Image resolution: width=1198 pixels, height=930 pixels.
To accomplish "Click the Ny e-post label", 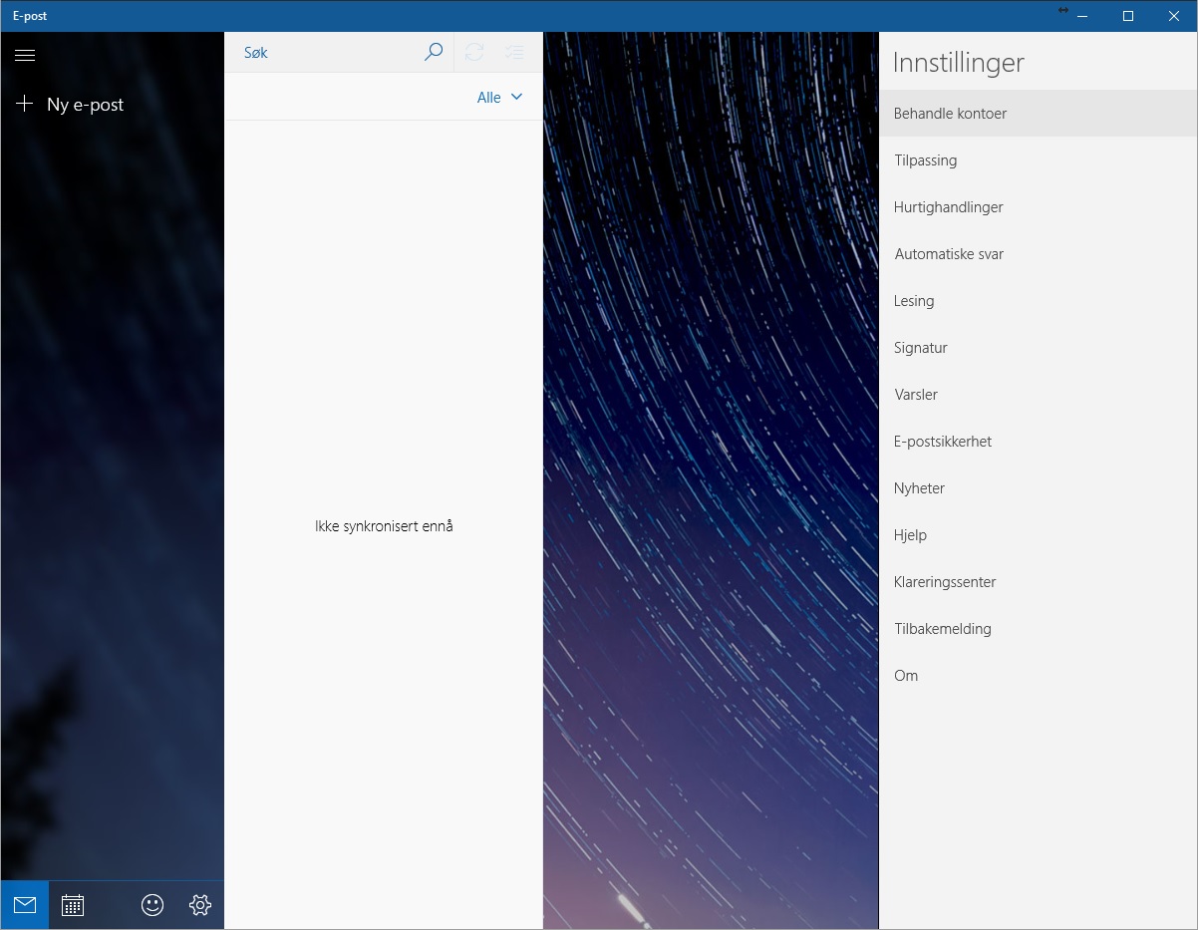I will [86, 105].
